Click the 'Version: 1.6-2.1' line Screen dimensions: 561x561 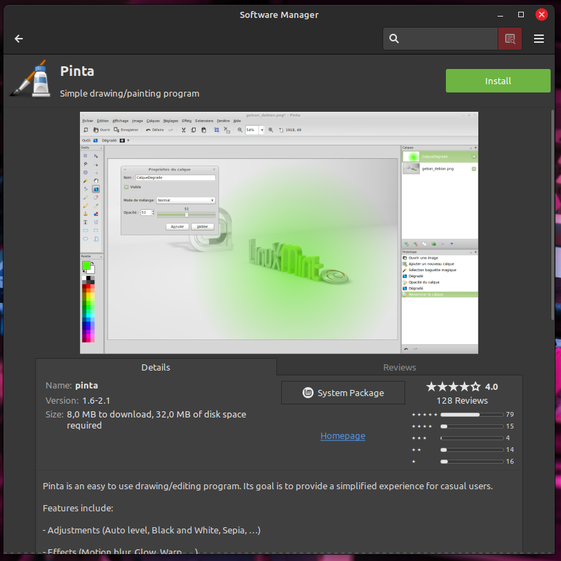coord(78,400)
